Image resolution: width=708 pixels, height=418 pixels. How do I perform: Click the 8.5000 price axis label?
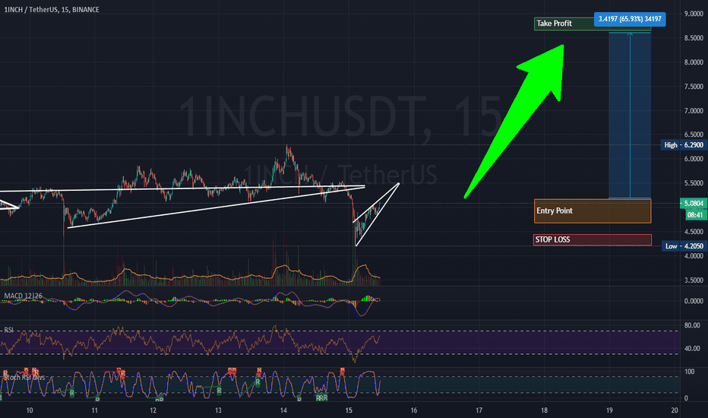coord(694,39)
